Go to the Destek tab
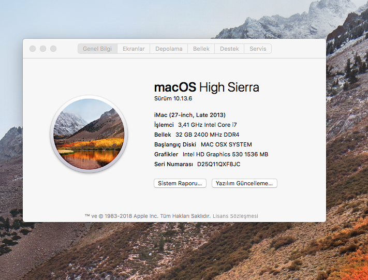This screenshot has height=280, width=368. click(x=229, y=49)
